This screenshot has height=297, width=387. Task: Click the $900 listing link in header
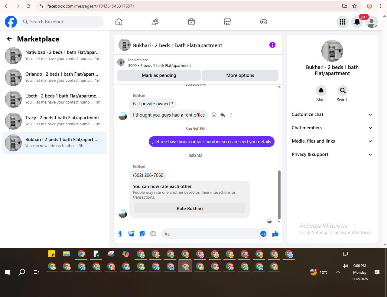point(159,65)
